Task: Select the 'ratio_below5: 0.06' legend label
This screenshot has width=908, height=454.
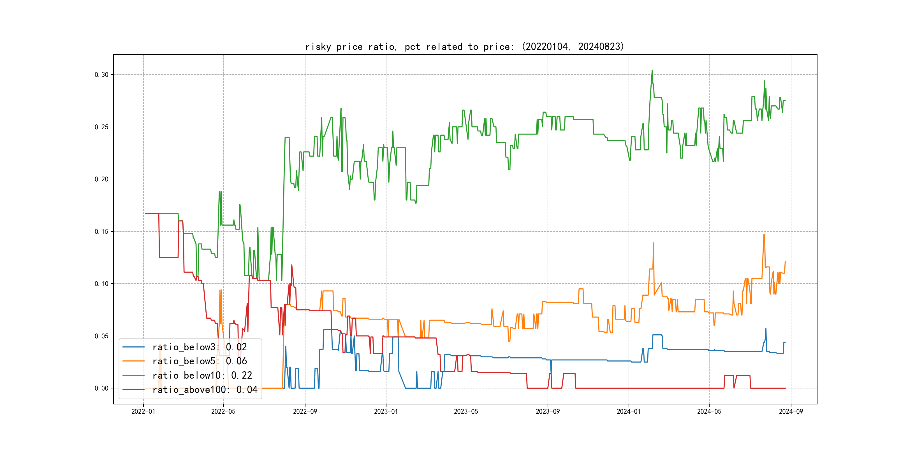Action: pyautogui.click(x=200, y=361)
